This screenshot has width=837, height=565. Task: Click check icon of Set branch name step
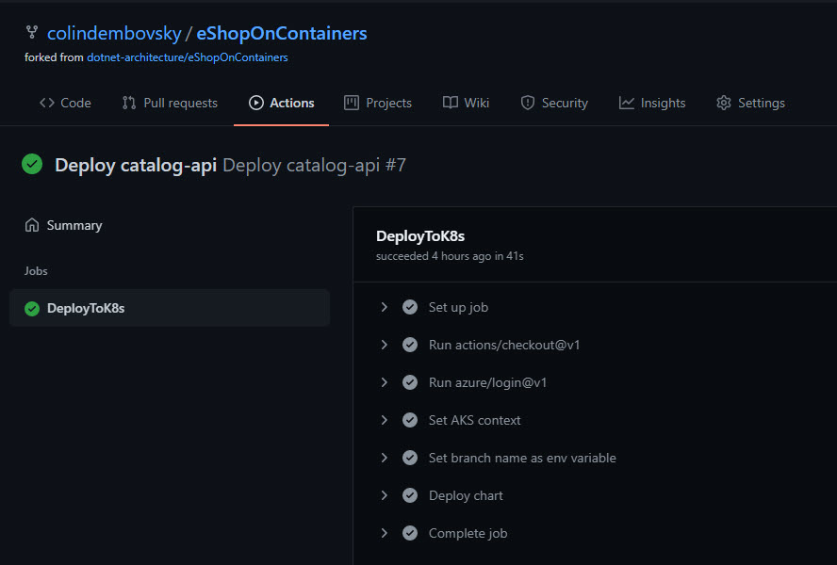click(410, 458)
